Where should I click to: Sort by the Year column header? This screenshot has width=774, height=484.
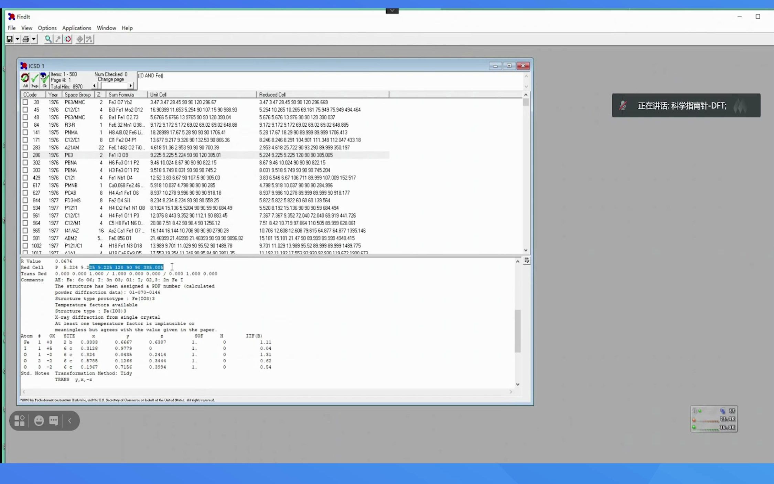(53, 95)
